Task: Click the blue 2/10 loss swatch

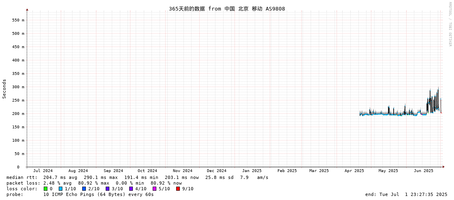Action: tap(84, 189)
